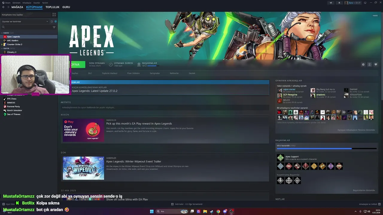Open the Windows Start menu

[152, 211]
